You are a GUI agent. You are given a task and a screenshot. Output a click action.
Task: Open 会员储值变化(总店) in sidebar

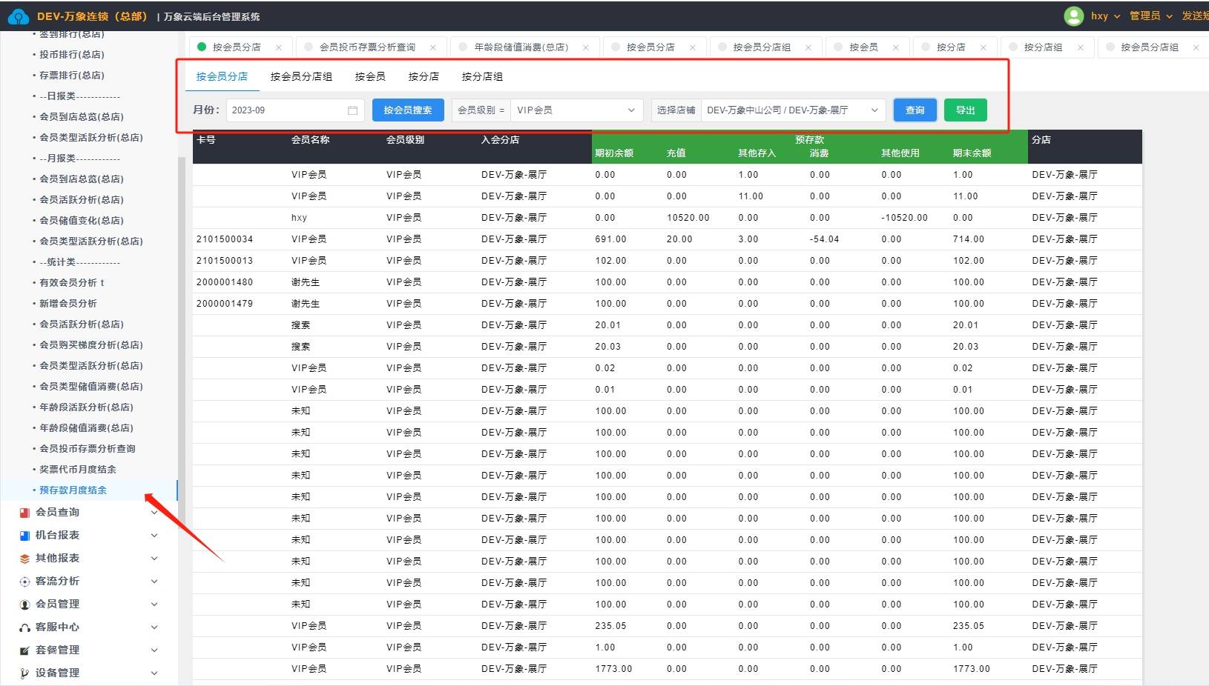[82, 221]
